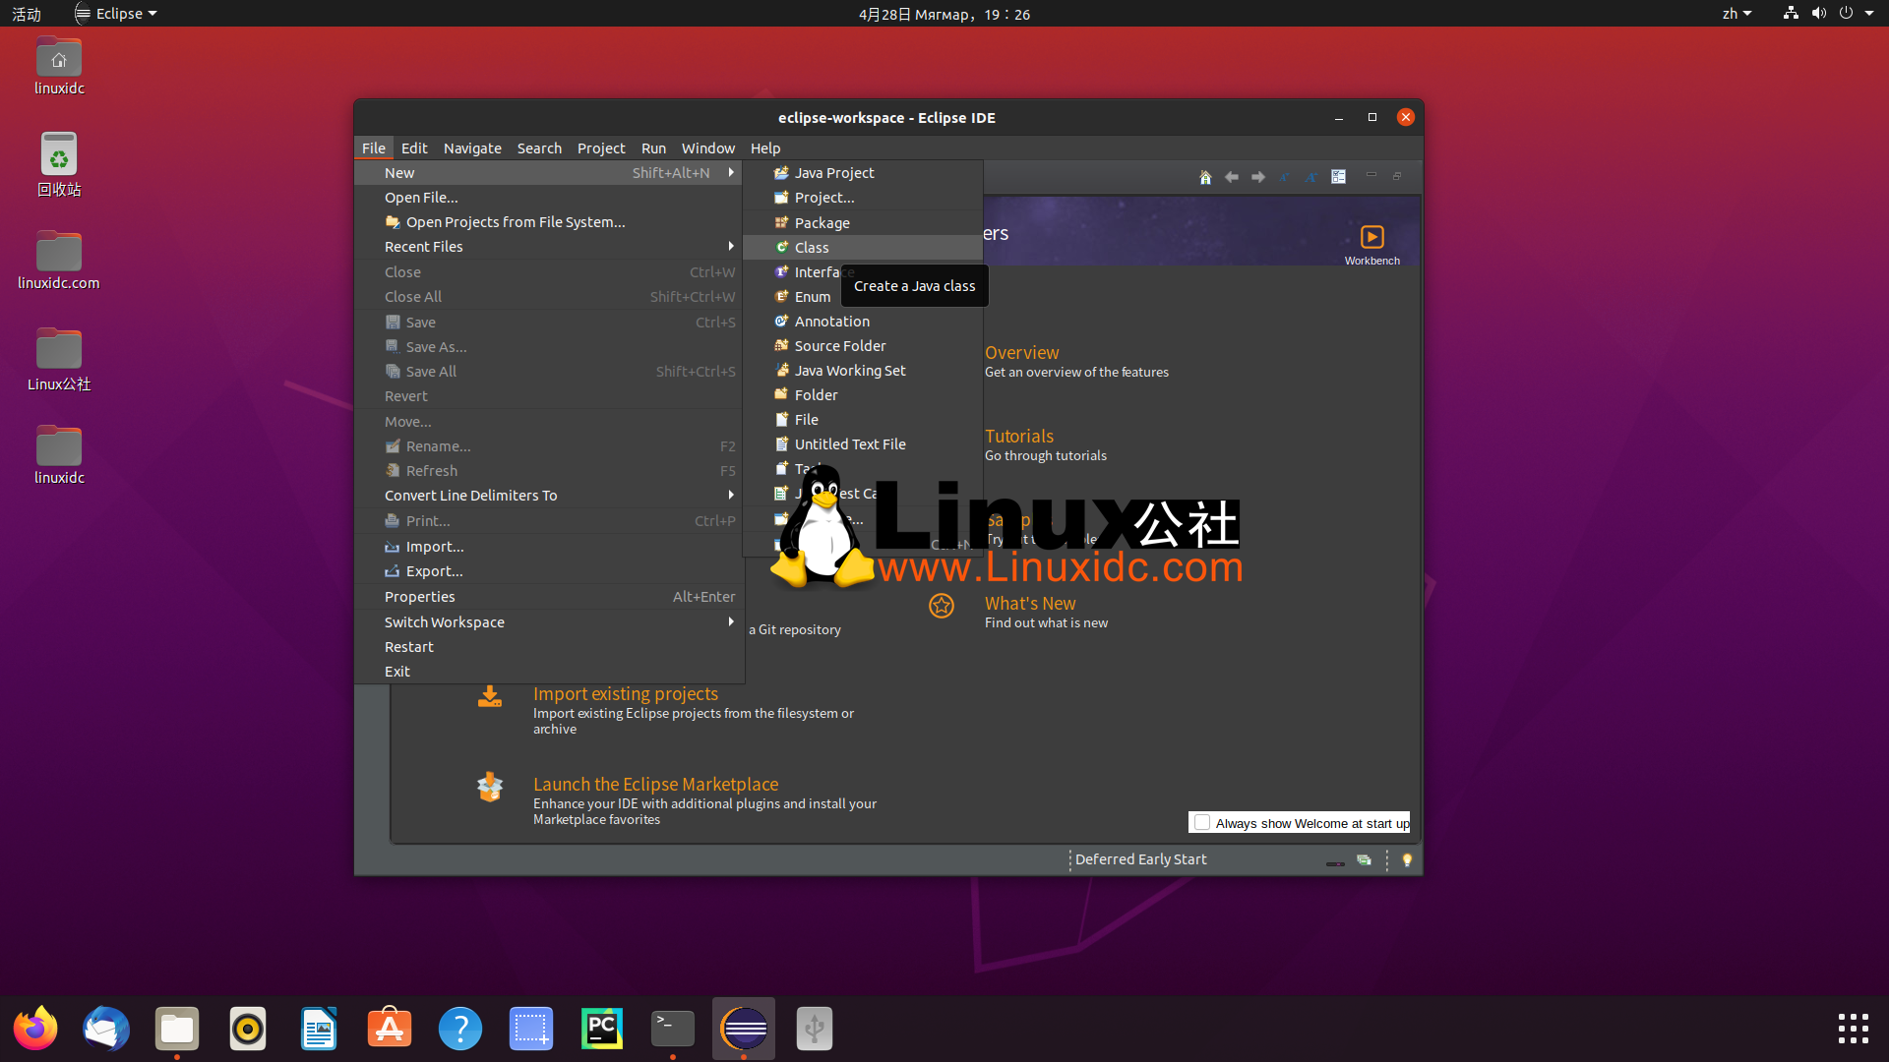This screenshot has height=1062, width=1889.
Task: Launch the screenshot tool from dock
Action: [531, 1029]
